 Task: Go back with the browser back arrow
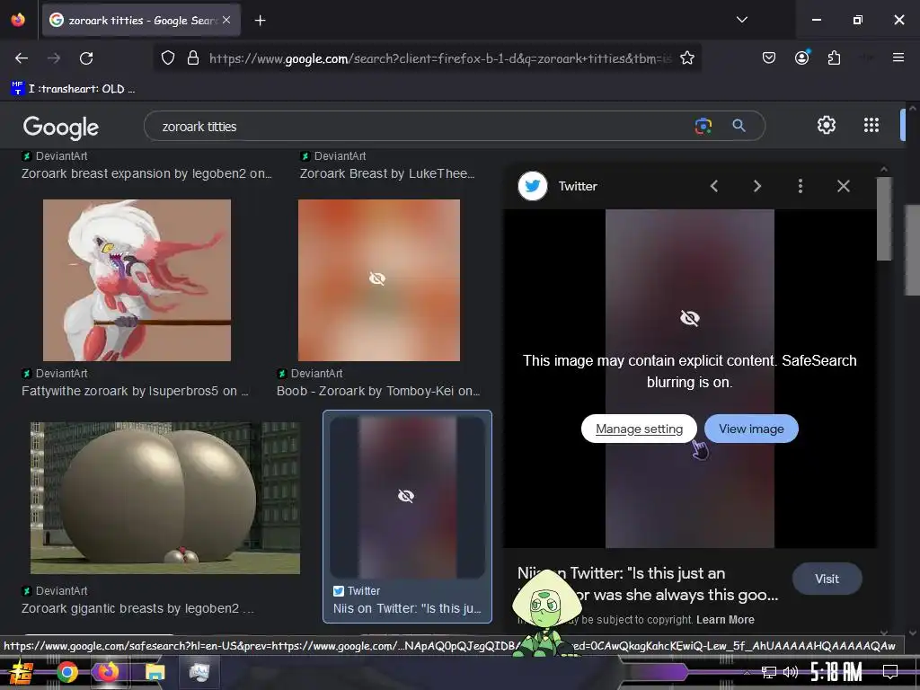click(x=22, y=58)
